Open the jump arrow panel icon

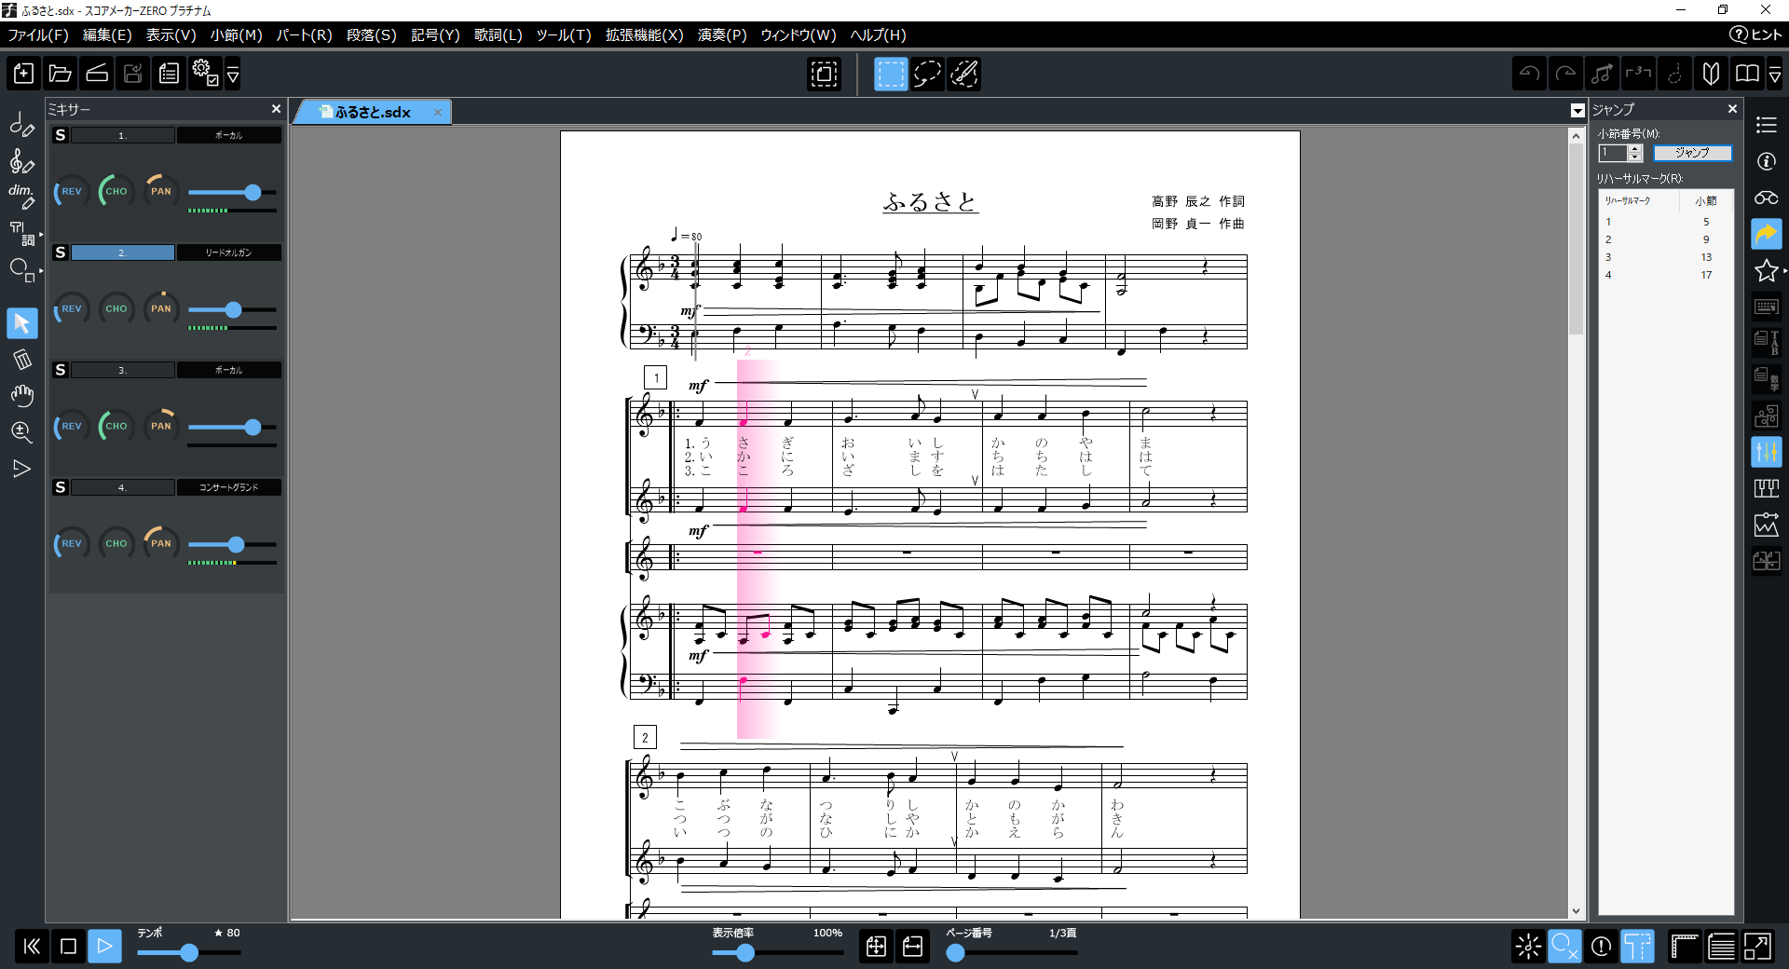pyautogui.click(x=1767, y=234)
